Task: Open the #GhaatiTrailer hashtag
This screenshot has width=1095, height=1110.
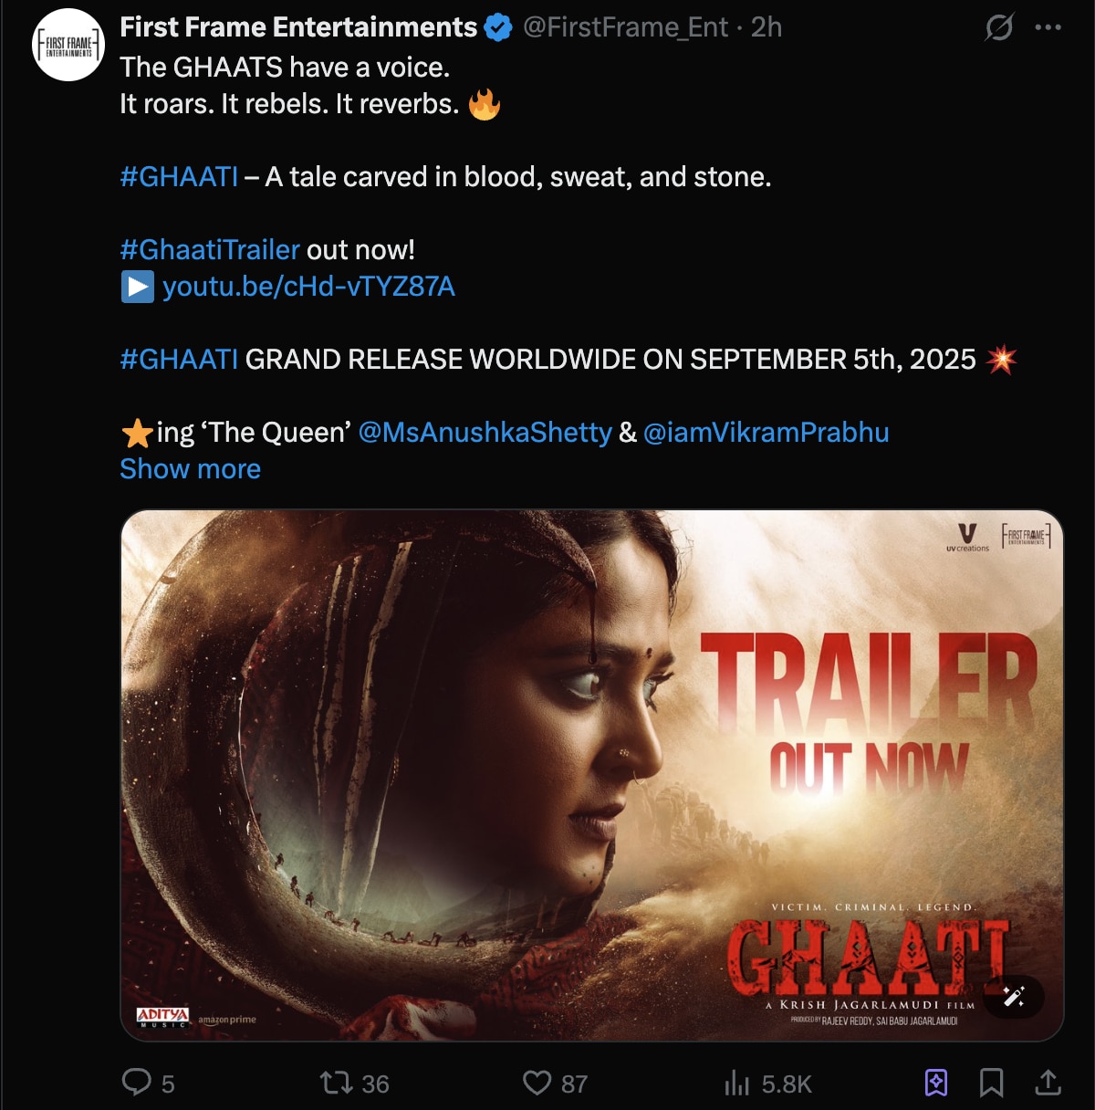Action: pyautogui.click(x=210, y=250)
